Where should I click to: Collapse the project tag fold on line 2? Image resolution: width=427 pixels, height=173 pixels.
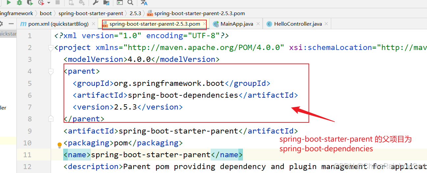(51, 48)
